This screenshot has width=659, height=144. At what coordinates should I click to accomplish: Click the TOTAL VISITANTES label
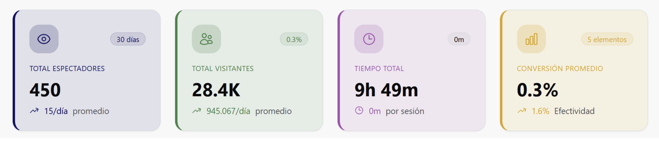click(223, 69)
